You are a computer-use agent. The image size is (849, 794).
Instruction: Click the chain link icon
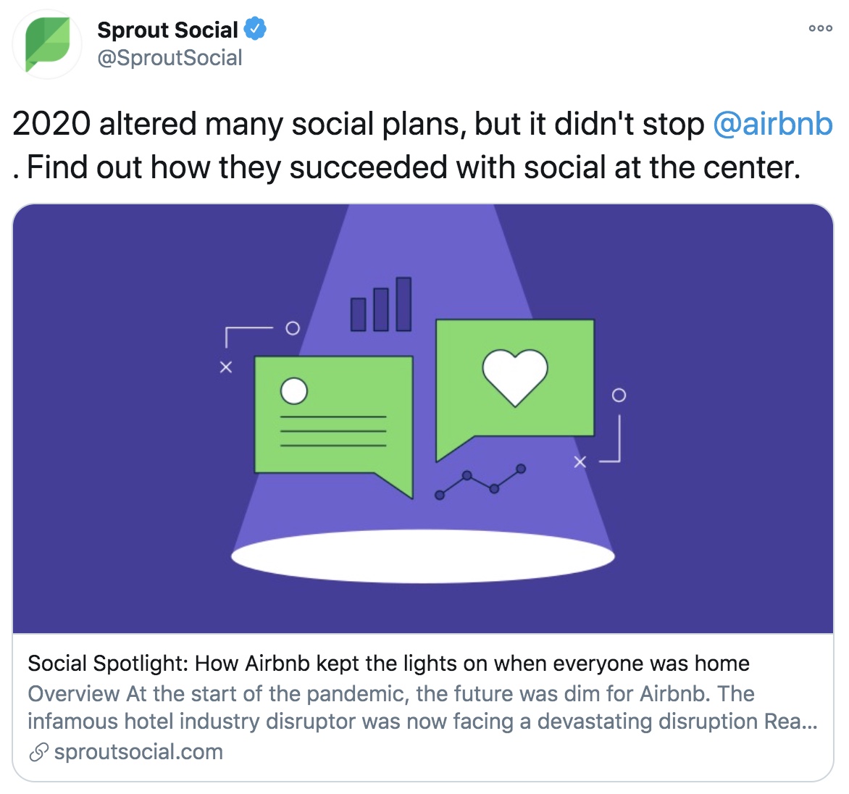coord(39,752)
